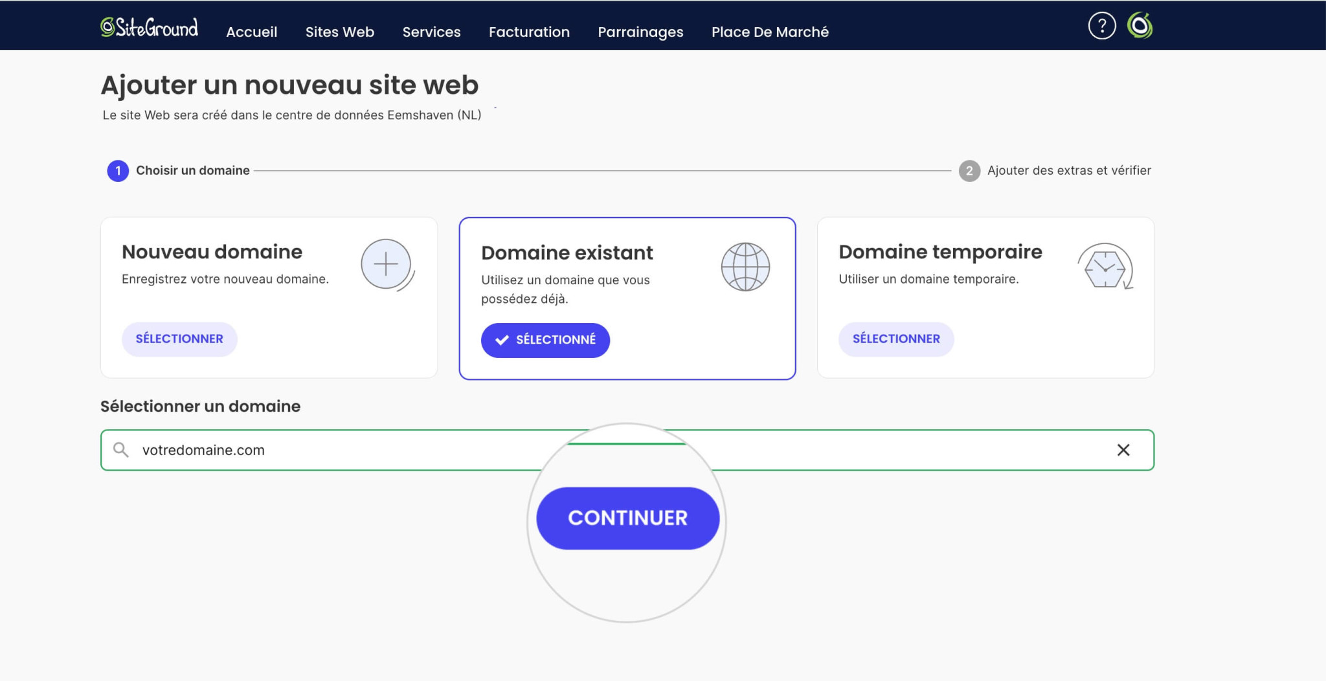Click the clock icon in Domaine temporaire card
This screenshot has height=681, width=1326.
(1105, 266)
